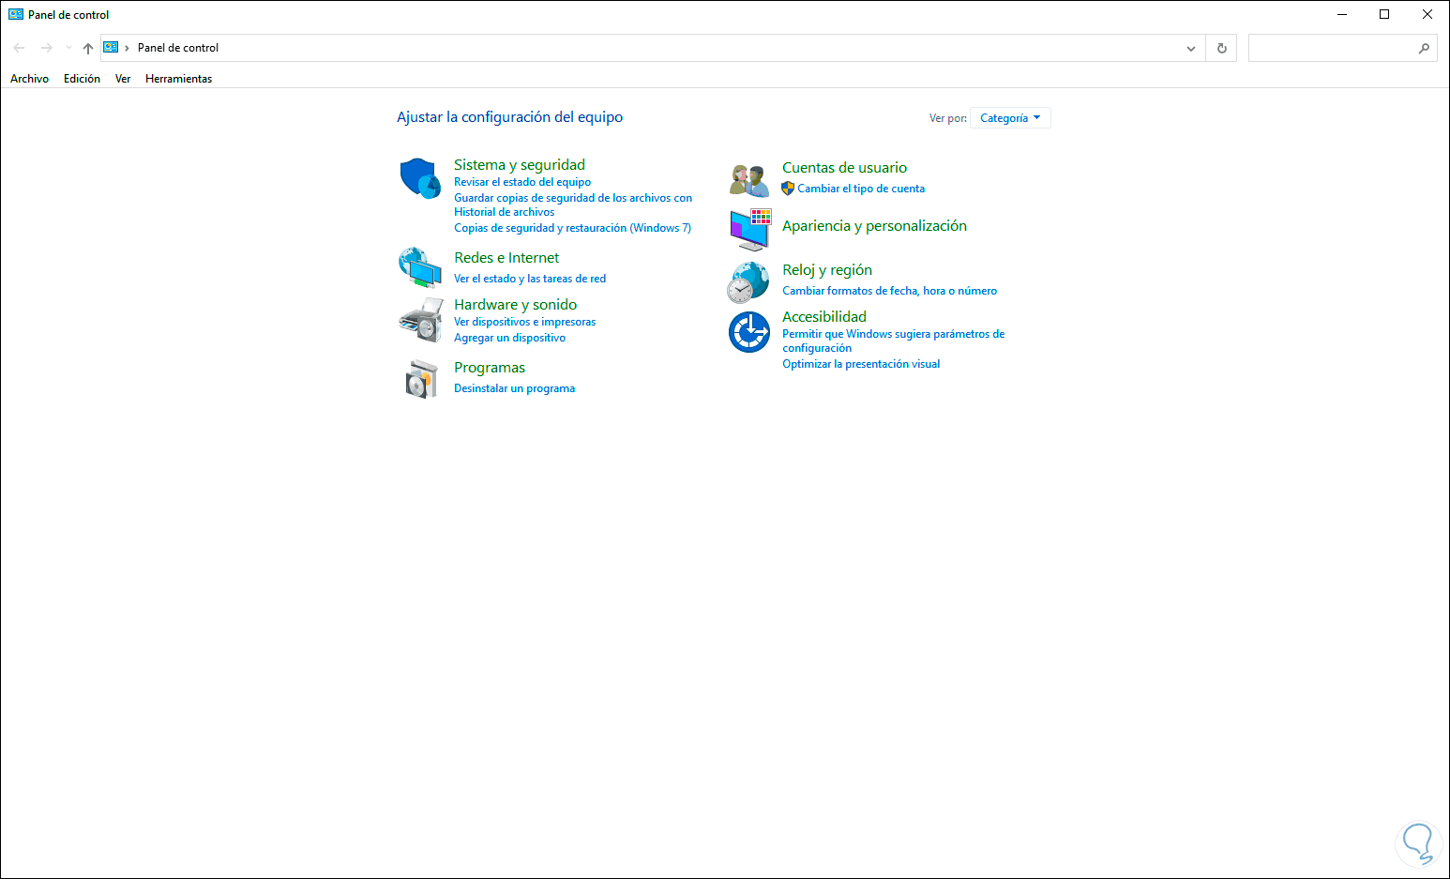Open Desinstalar un programa link
Image resolution: width=1450 pixels, height=879 pixels.
514,387
